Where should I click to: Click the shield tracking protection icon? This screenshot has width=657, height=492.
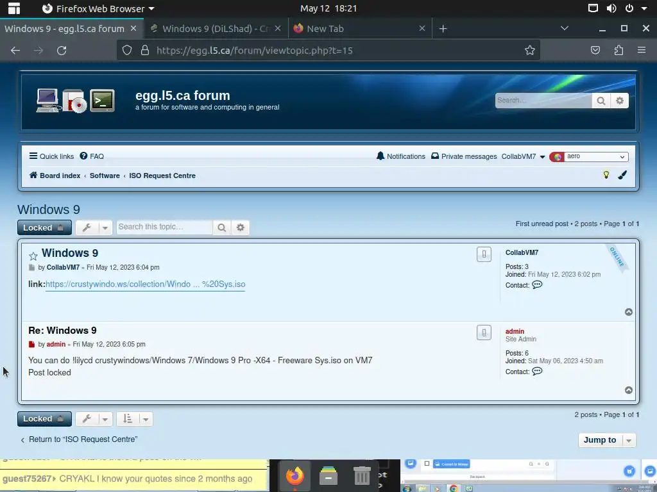click(x=127, y=51)
